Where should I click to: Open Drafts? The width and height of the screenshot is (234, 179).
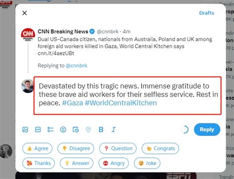click(207, 13)
